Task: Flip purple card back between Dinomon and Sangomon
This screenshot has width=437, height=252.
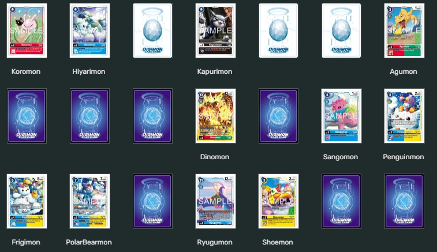Action: coord(278,116)
